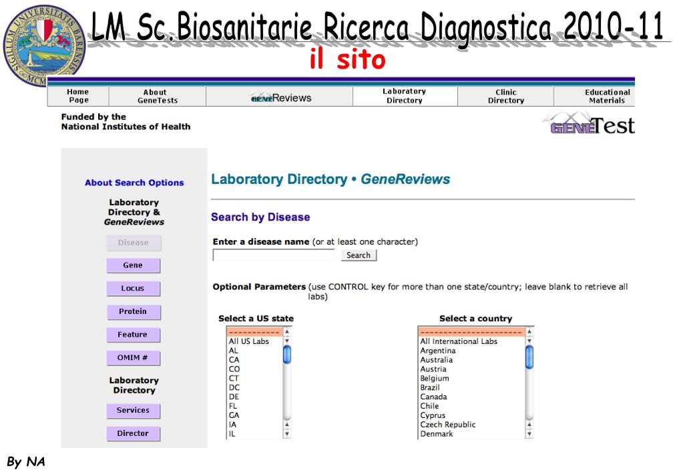683x472 pixels.
Task: Select the Services directory button
Action: click(134, 410)
